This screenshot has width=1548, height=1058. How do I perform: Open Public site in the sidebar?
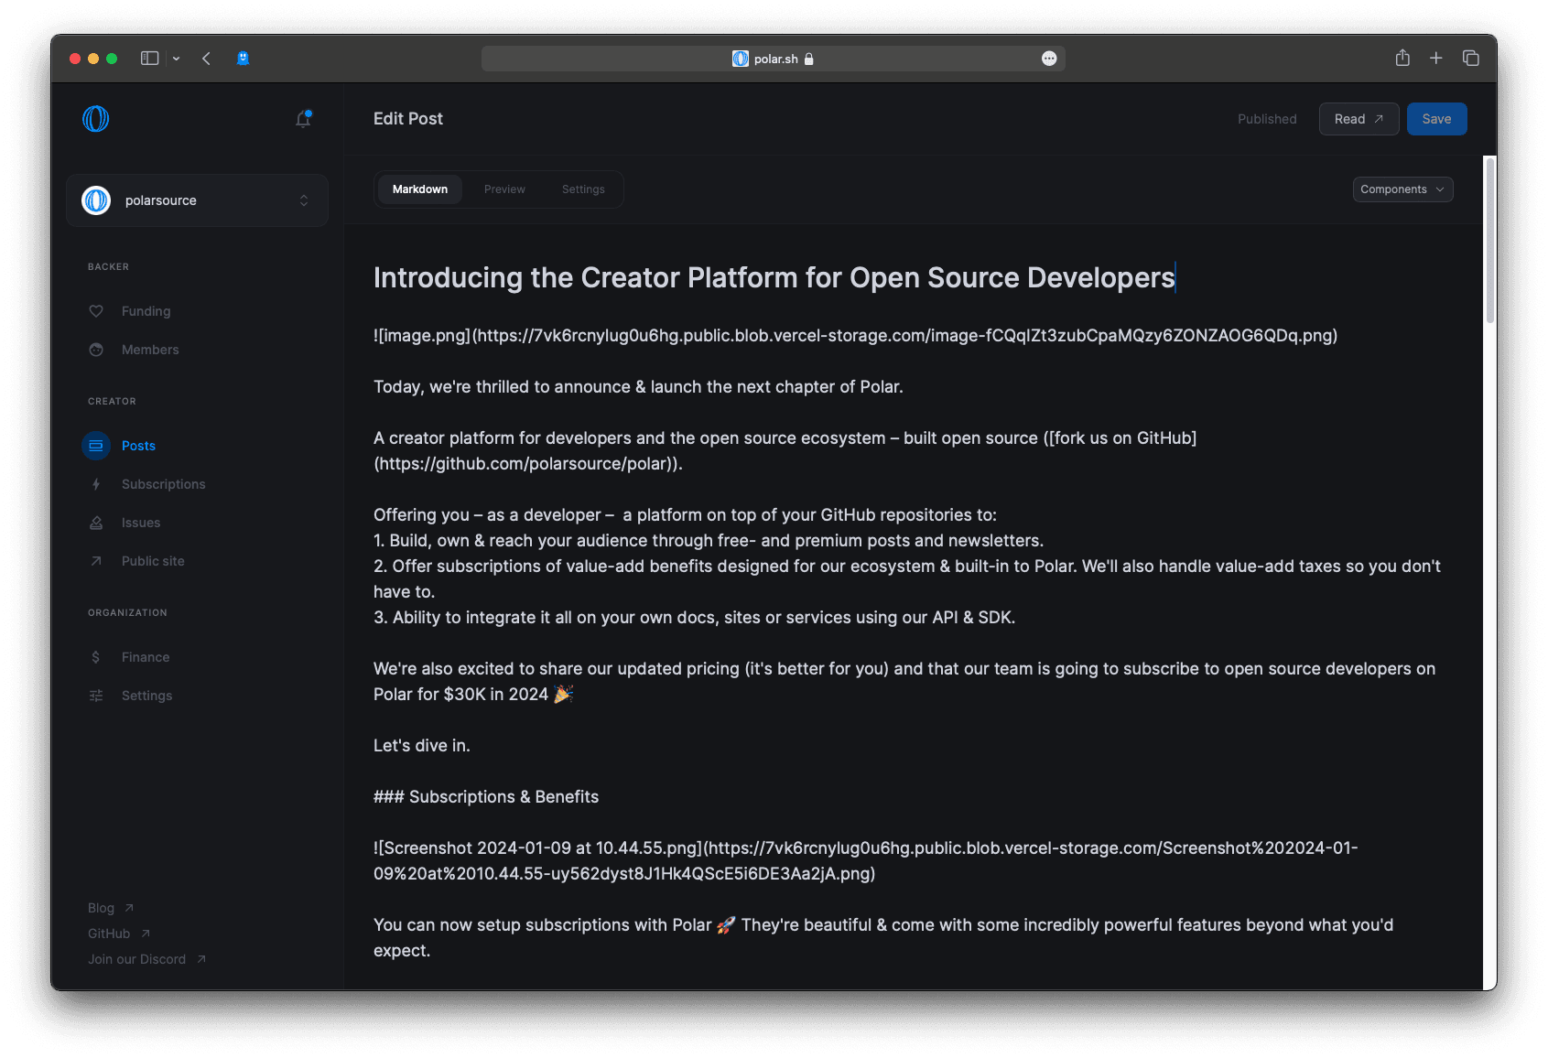pos(153,561)
